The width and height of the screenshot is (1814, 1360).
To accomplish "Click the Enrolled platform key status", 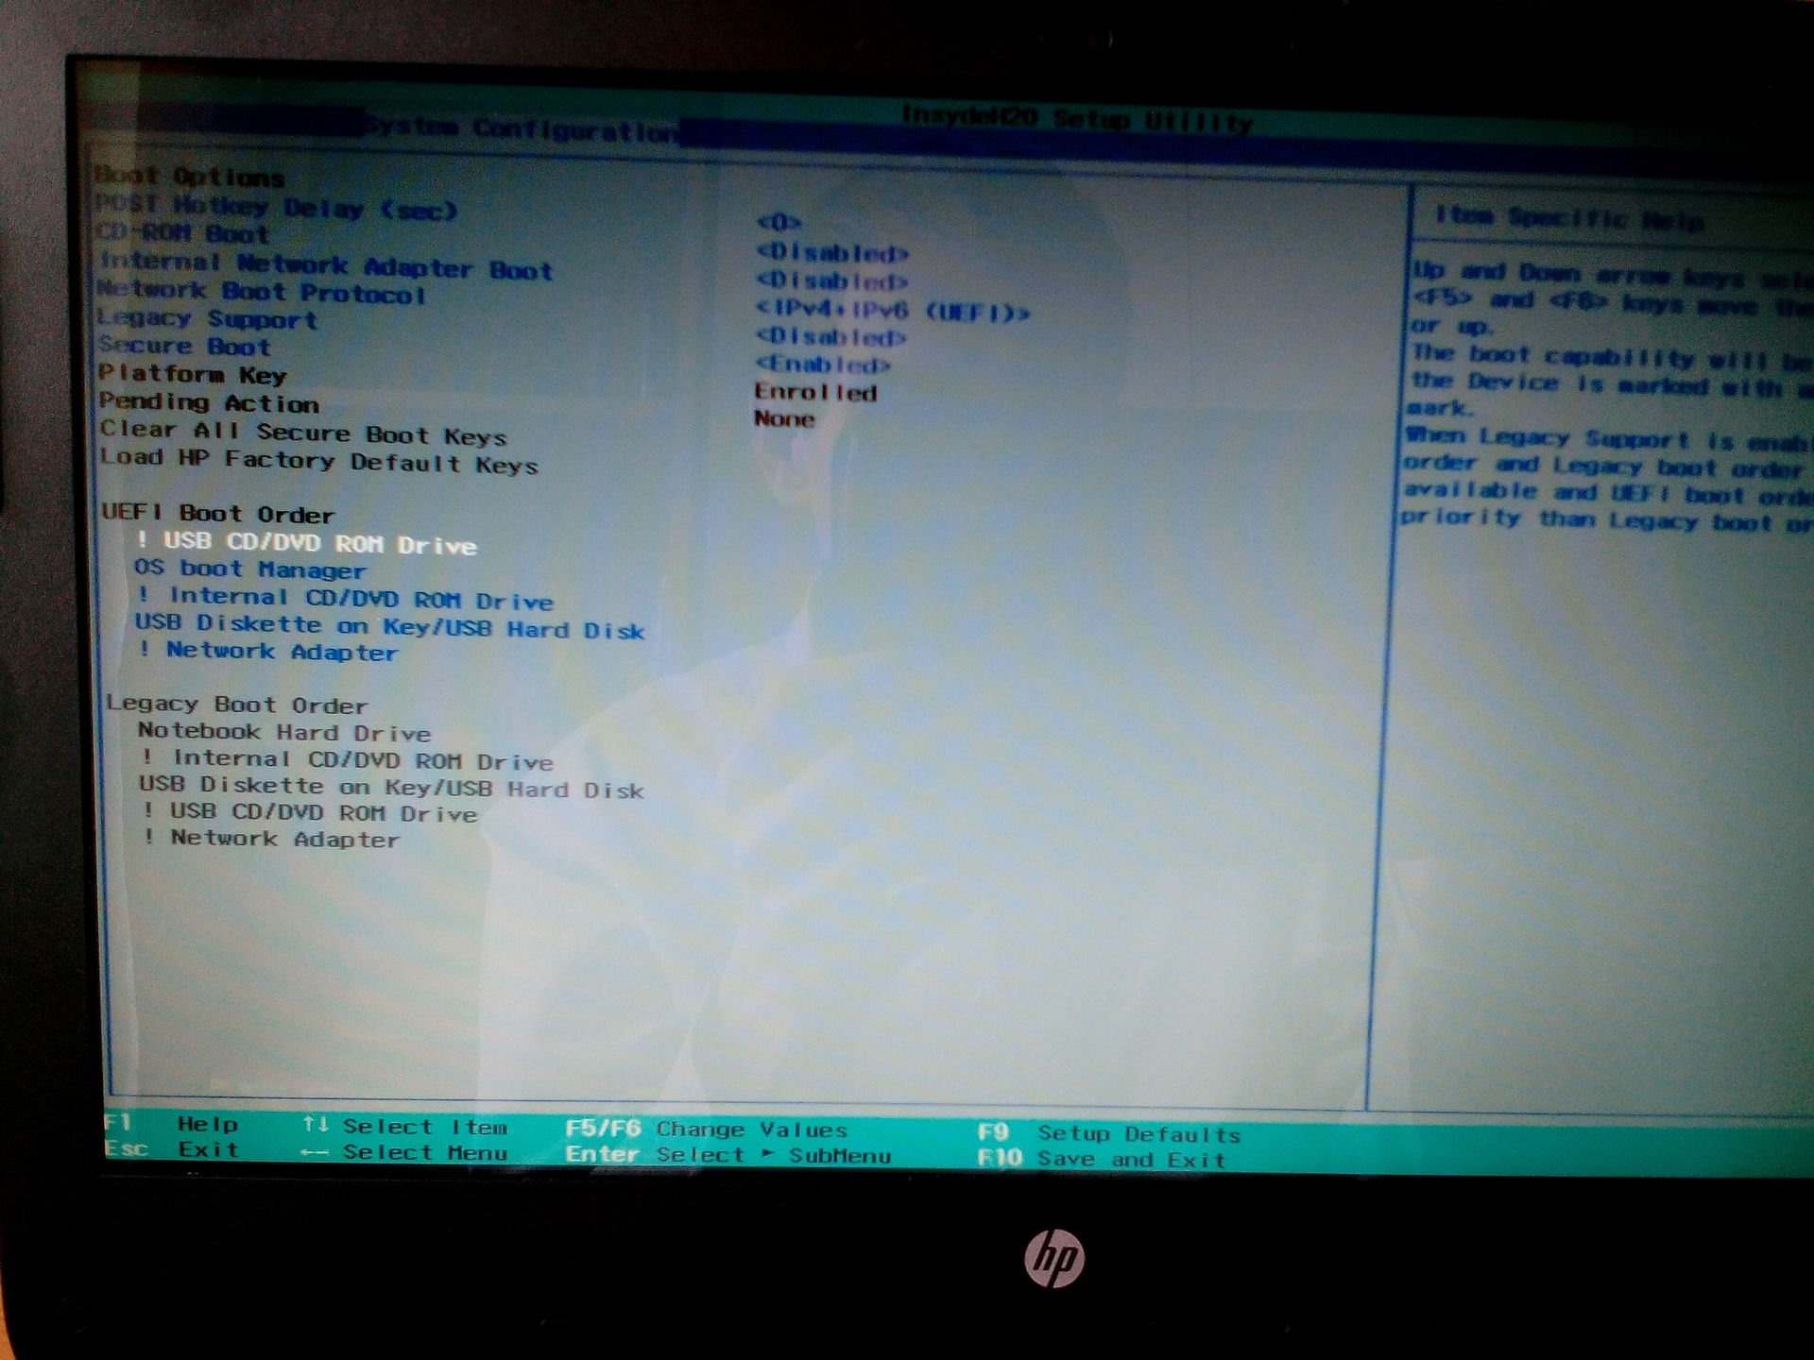I will click(815, 392).
